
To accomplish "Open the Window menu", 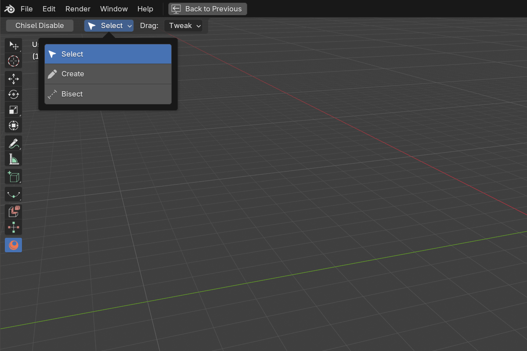I will tap(114, 9).
